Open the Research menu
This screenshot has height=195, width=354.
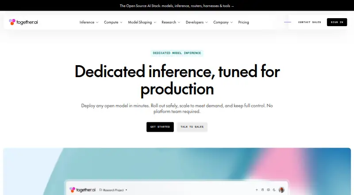[169, 22]
